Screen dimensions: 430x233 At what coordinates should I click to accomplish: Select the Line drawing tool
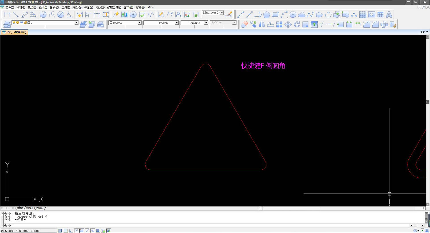(241, 15)
